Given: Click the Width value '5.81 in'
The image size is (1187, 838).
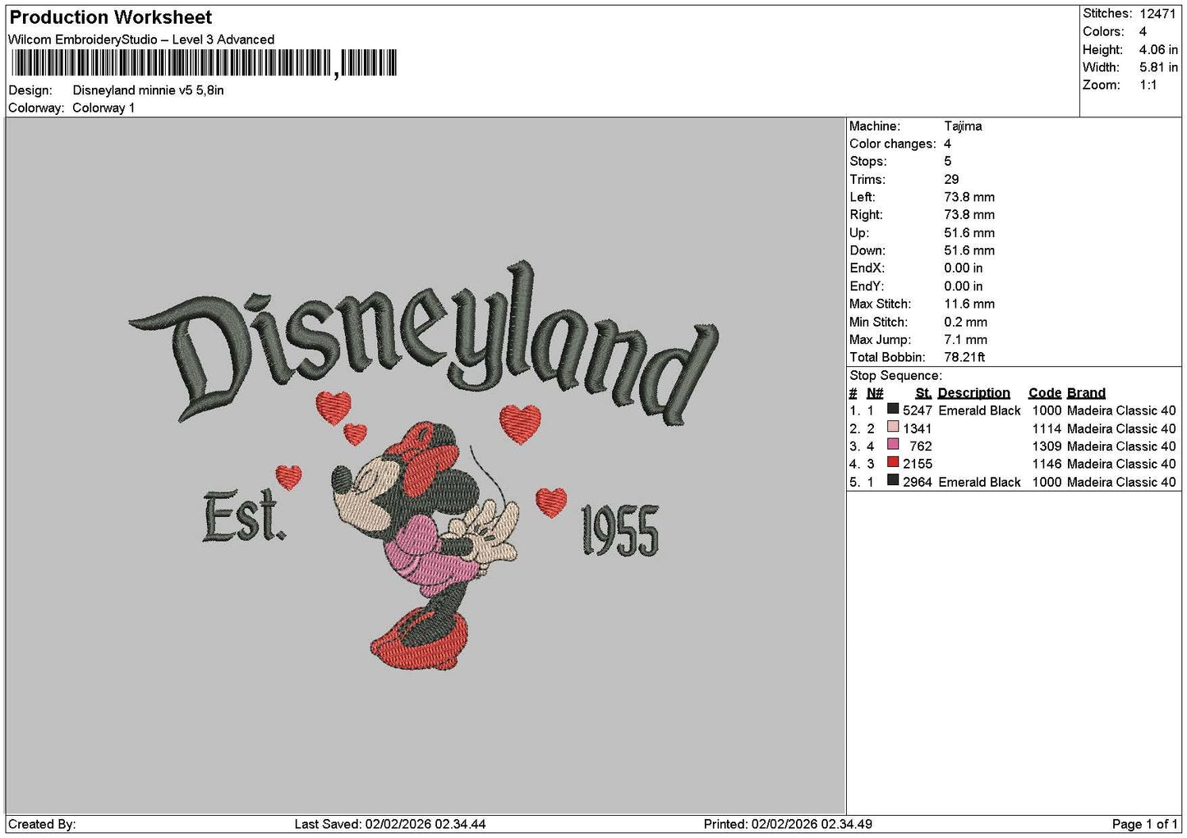Looking at the screenshot, I should (x=1158, y=67).
